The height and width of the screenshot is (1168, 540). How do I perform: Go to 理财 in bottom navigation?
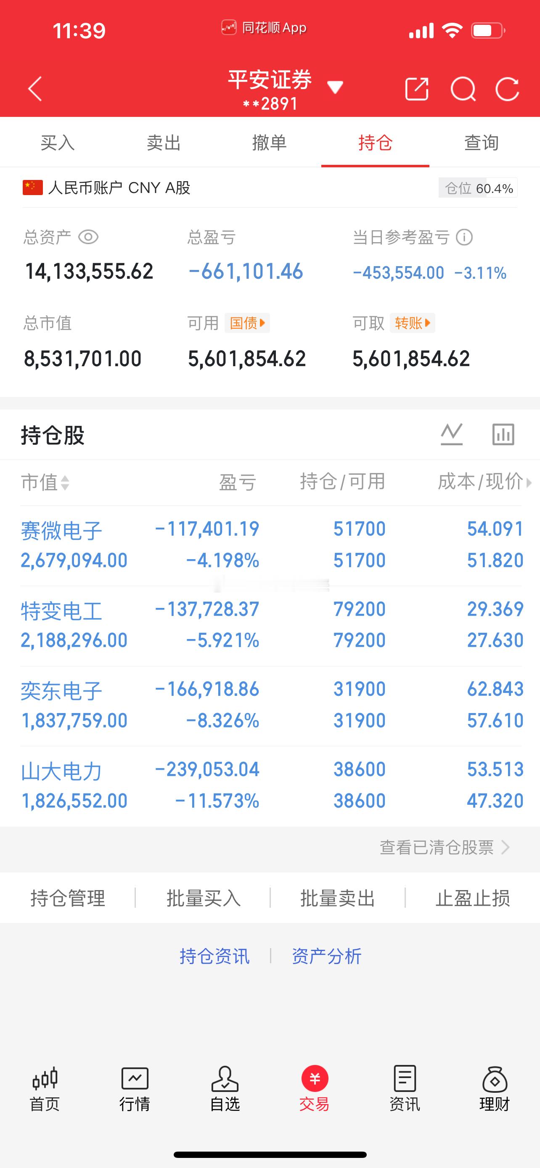[495, 1089]
